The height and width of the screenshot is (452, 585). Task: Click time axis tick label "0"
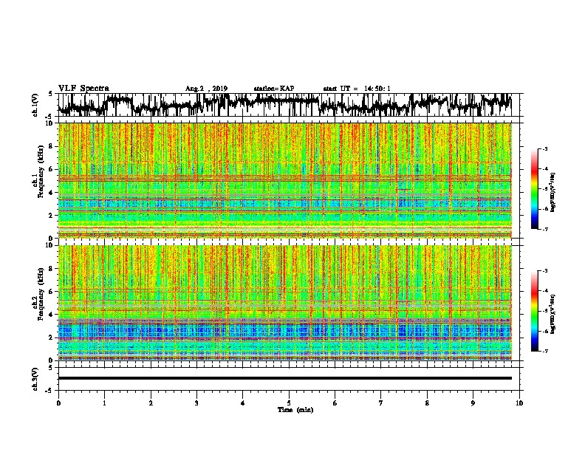point(58,403)
